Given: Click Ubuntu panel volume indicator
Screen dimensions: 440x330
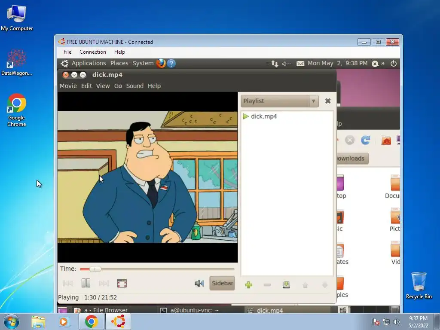Looking at the screenshot, I should (x=287, y=64).
